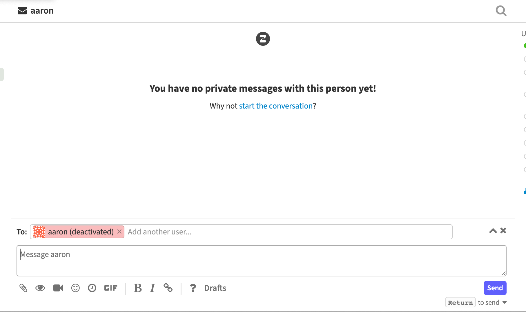The height and width of the screenshot is (312, 526).
Task: Click the start the conversation link
Action: (x=276, y=106)
